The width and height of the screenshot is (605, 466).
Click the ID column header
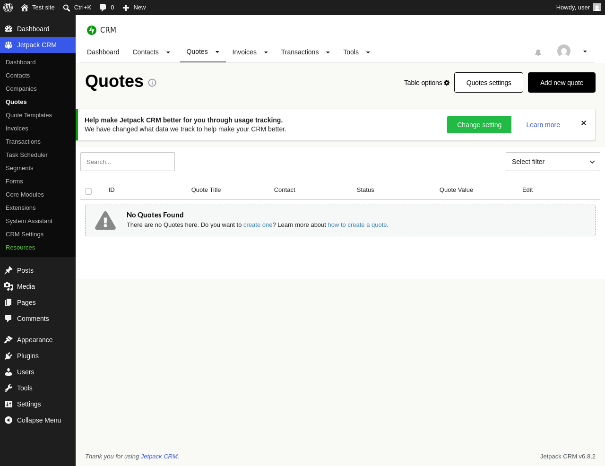tap(112, 190)
